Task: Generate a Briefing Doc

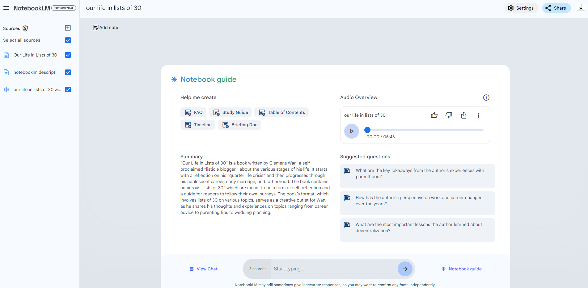Action: pyautogui.click(x=239, y=125)
